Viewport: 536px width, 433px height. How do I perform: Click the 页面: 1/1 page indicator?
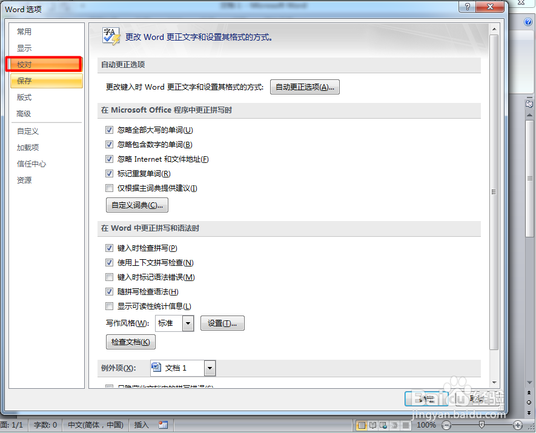pos(12,425)
